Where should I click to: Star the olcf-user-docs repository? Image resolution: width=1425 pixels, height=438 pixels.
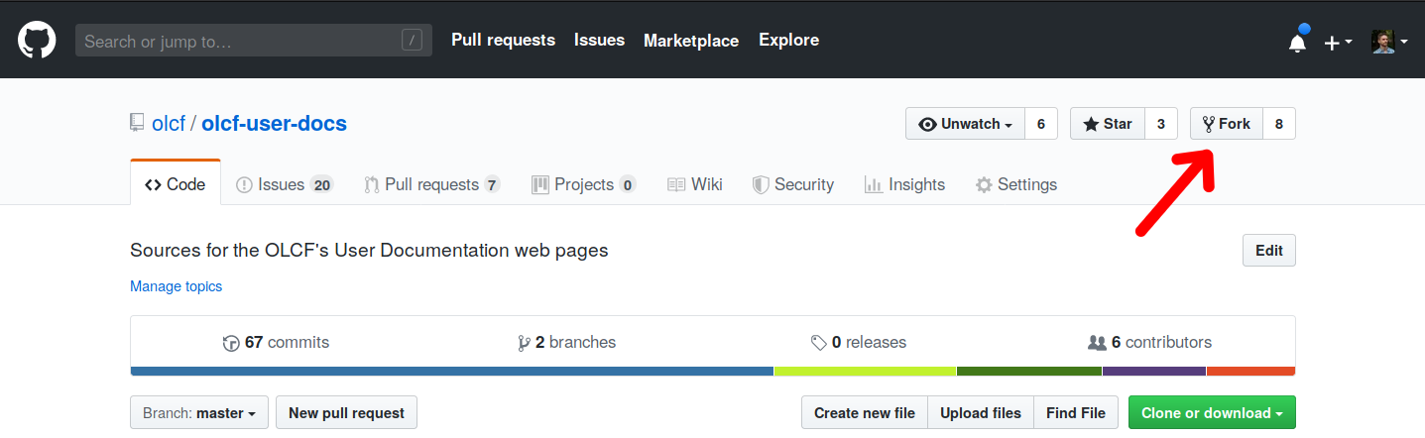point(1108,124)
